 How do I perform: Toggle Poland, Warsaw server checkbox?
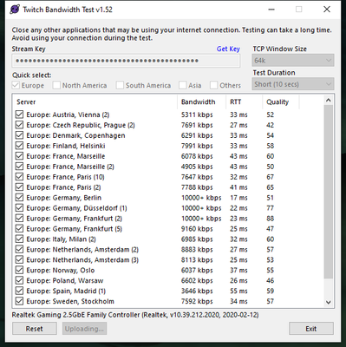pos(19,280)
